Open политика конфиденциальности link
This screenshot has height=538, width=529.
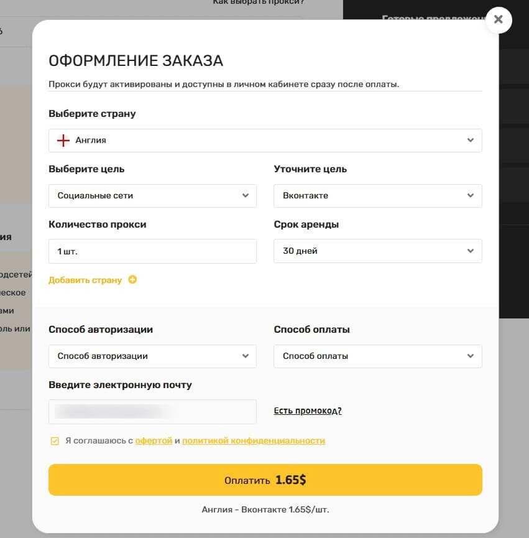point(254,440)
